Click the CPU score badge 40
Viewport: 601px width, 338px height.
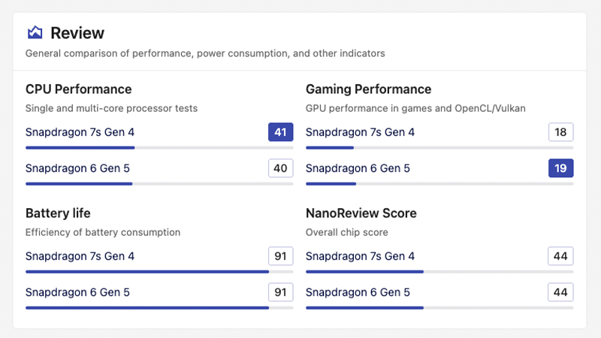(280, 168)
